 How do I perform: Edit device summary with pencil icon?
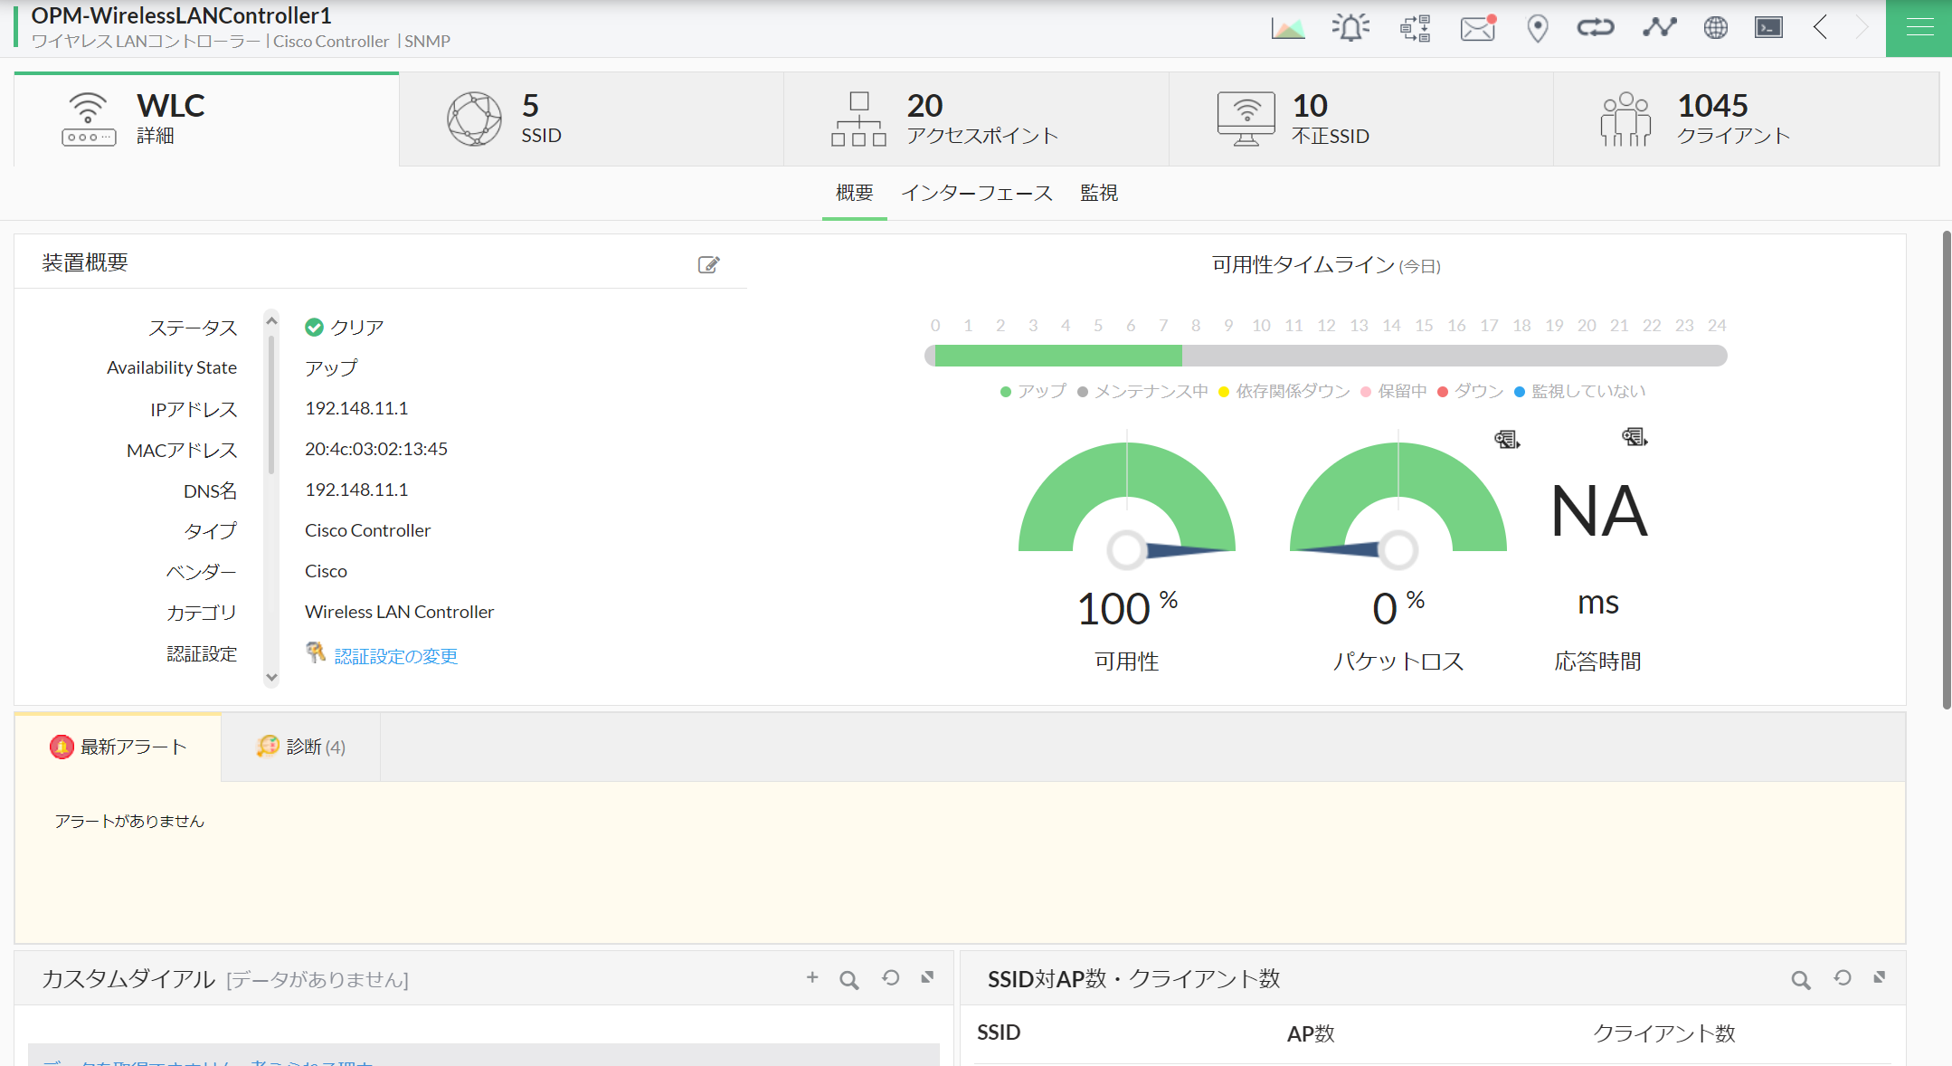point(708,264)
